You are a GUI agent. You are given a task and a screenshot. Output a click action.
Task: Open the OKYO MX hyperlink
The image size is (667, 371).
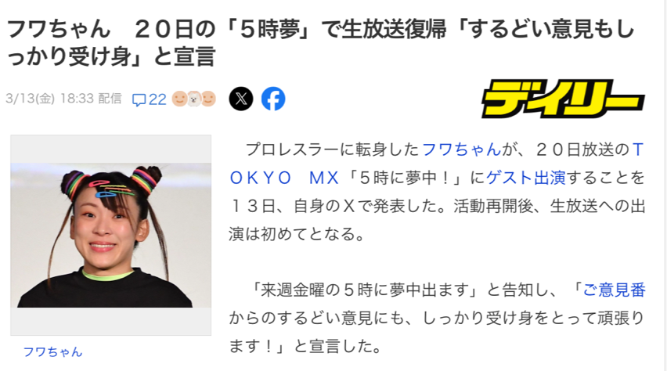pos(284,178)
